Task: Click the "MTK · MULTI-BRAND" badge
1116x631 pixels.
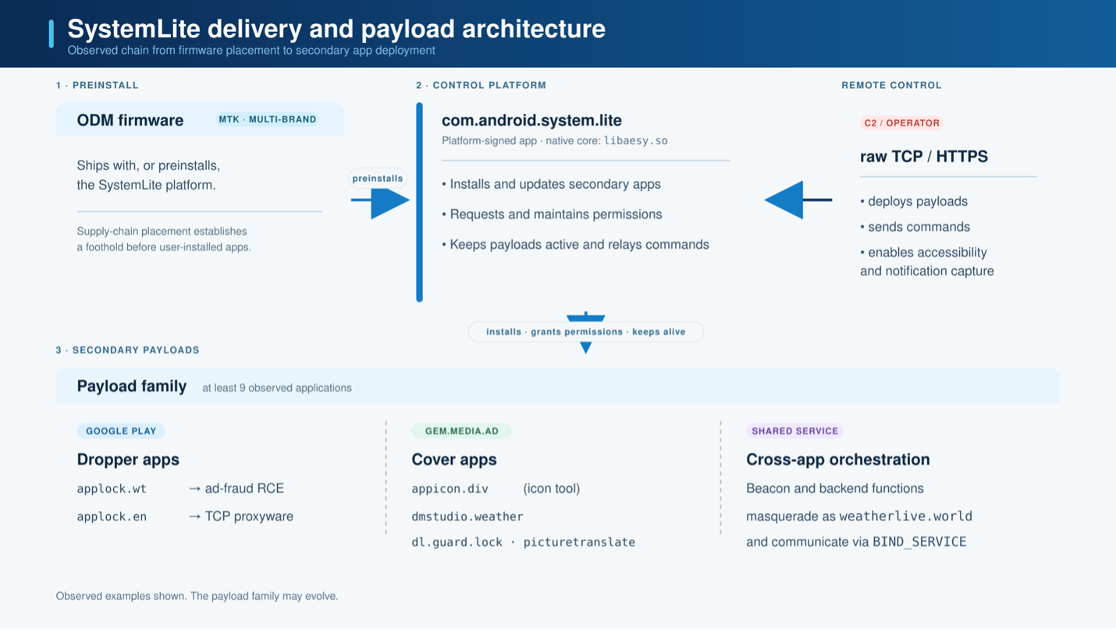Action: click(x=268, y=119)
